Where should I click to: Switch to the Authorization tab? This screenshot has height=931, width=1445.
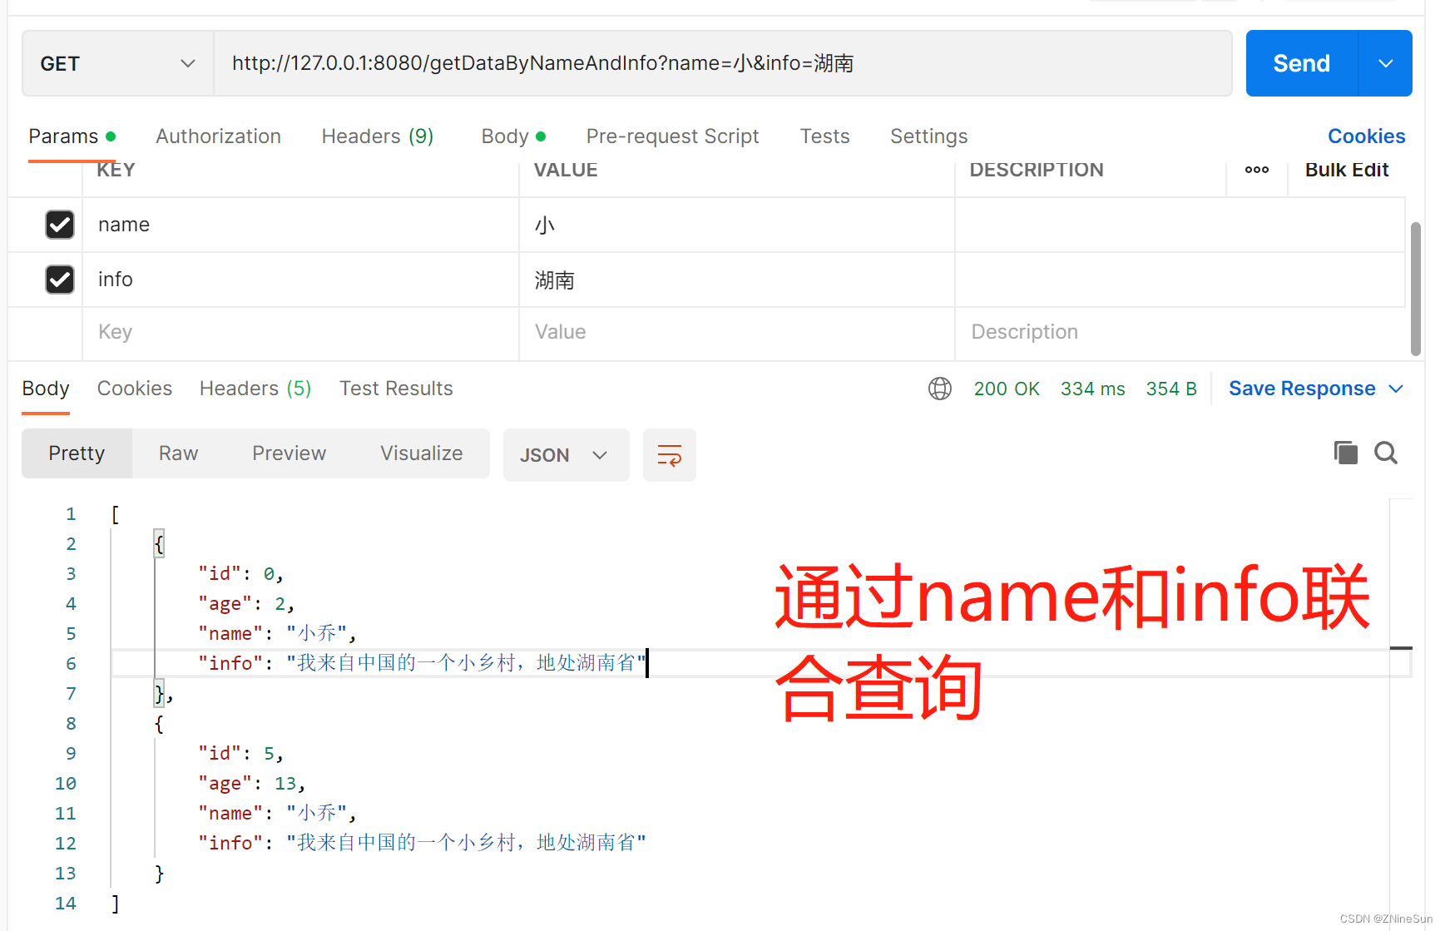(x=218, y=136)
